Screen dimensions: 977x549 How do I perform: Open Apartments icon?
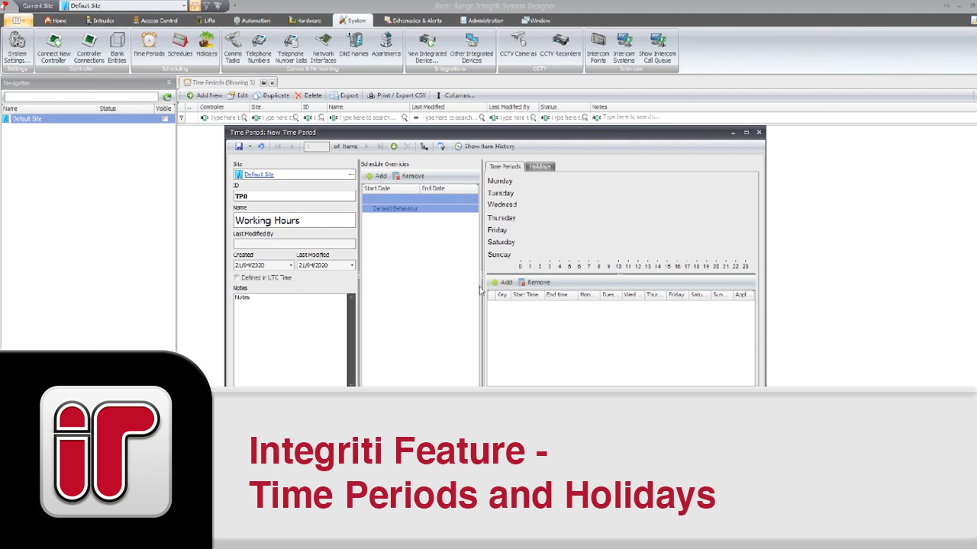386,45
